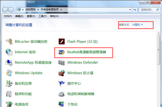This screenshot has height=107, width=162.
Task: Open the RemoteApp 和桌面连接 icon
Action: (9, 63)
